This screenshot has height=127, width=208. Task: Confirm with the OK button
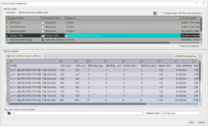coord(191,122)
